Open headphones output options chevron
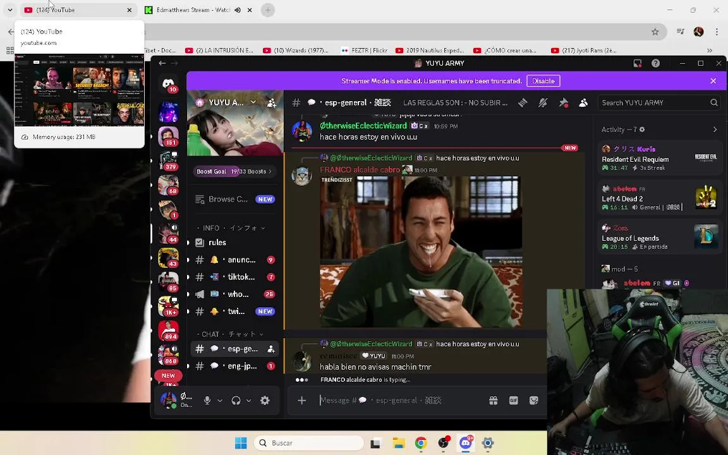Screen dimensions: 728x455 tap(248, 400)
